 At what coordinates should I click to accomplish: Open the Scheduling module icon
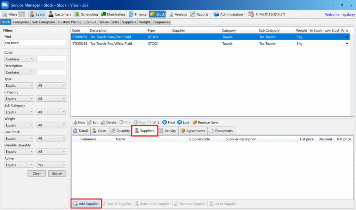(77, 14)
